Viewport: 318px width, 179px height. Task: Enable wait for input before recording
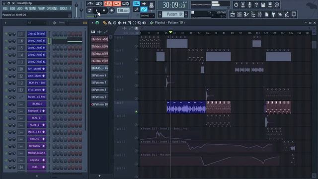pos(99,3)
